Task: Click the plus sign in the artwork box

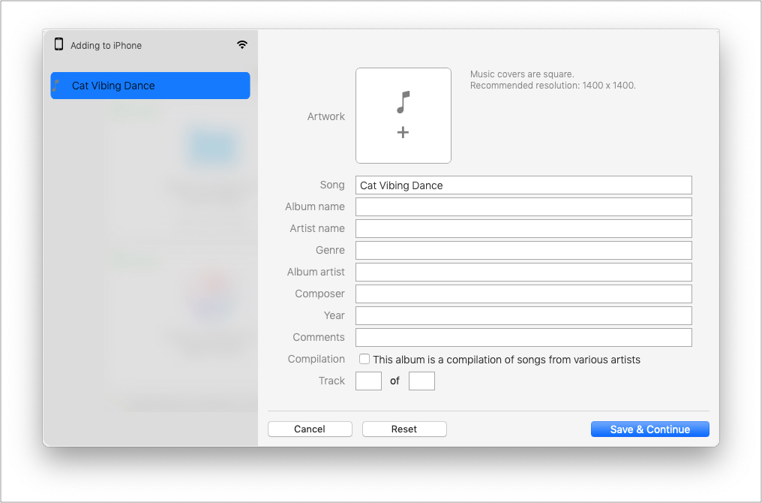Action: (403, 132)
